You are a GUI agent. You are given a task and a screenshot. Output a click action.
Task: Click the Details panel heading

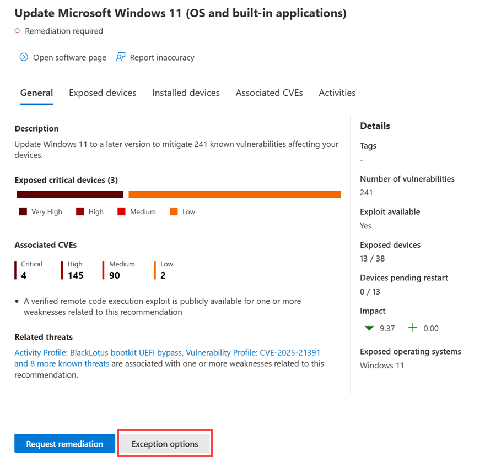pyautogui.click(x=375, y=126)
